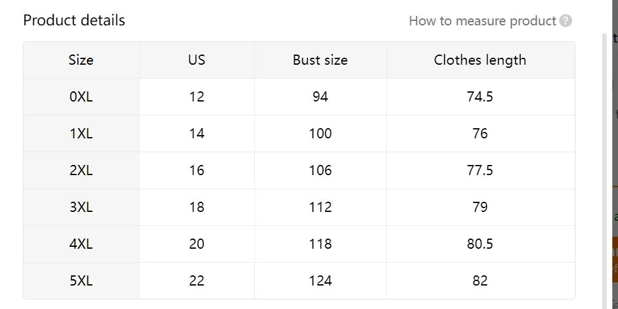Click the clothes length 82 cell
The image size is (618, 309).
tap(480, 281)
